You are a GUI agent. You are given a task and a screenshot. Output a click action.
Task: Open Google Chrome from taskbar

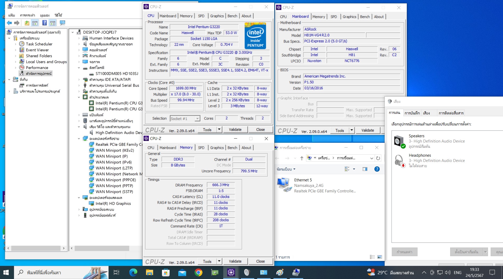tap(198, 272)
